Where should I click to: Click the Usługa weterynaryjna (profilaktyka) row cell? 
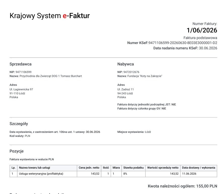47,174
